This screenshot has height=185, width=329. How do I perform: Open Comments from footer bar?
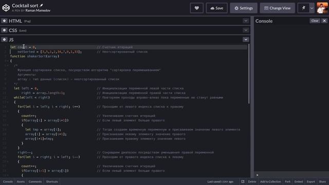click(x=35, y=181)
